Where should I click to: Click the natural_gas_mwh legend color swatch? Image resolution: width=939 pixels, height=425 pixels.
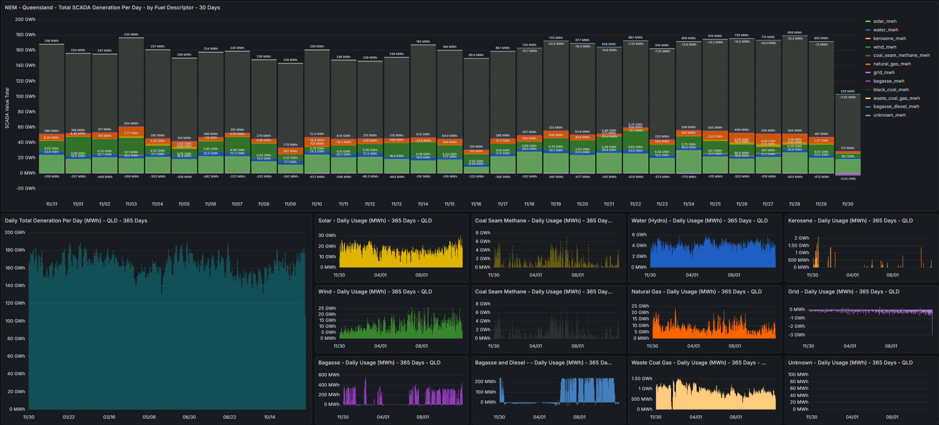[x=868, y=64]
